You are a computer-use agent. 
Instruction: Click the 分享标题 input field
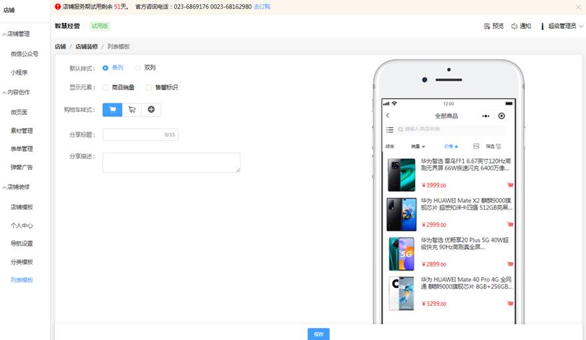point(141,135)
